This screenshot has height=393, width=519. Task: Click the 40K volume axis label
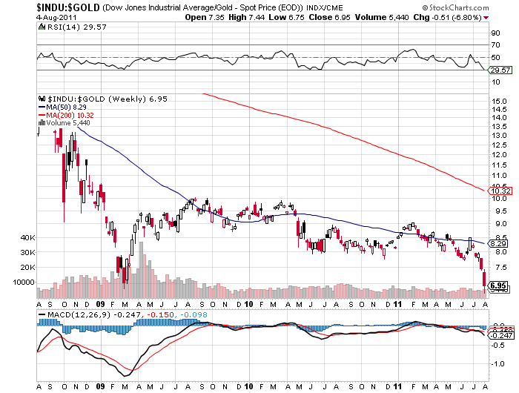point(28,238)
